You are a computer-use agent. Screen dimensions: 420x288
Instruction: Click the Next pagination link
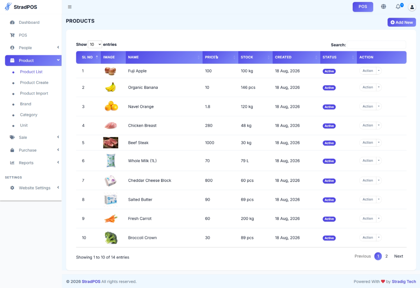click(398, 256)
